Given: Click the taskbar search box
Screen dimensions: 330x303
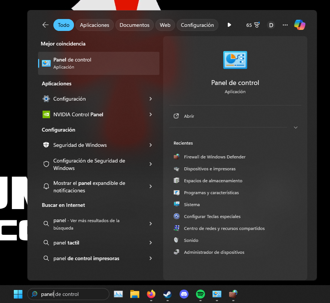Looking at the screenshot, I should (68, 294).
